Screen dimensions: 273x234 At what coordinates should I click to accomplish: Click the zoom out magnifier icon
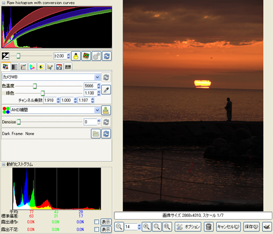coord(119,227)
